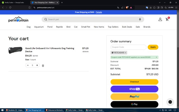Bookmark this page icon
The image size is (179, 112).
pos(30,8)
